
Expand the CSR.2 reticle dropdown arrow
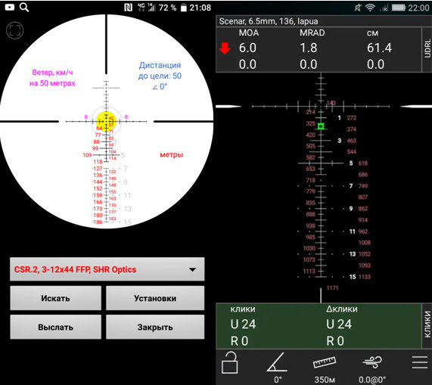[x=193, y=269]
